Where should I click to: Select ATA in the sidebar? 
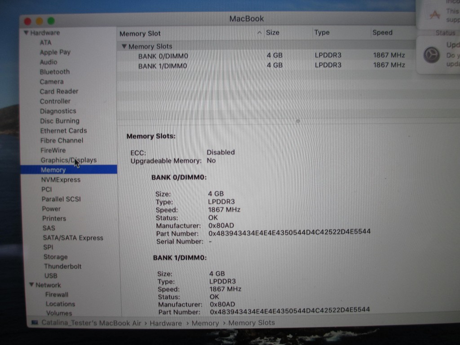[46, 43]
